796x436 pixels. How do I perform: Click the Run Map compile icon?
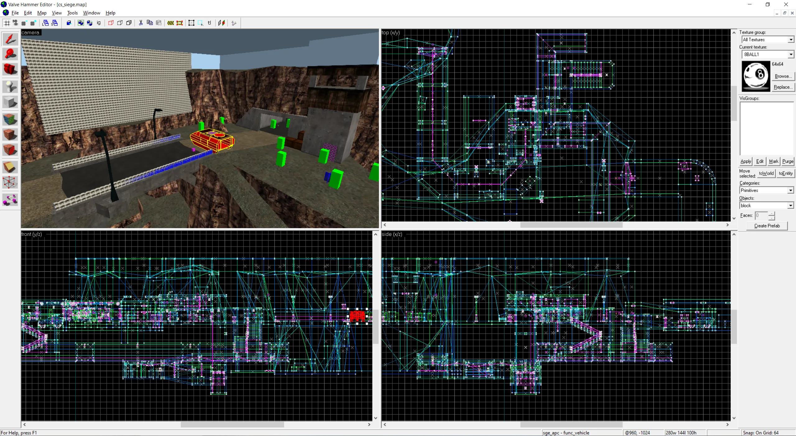coord(234,23)
